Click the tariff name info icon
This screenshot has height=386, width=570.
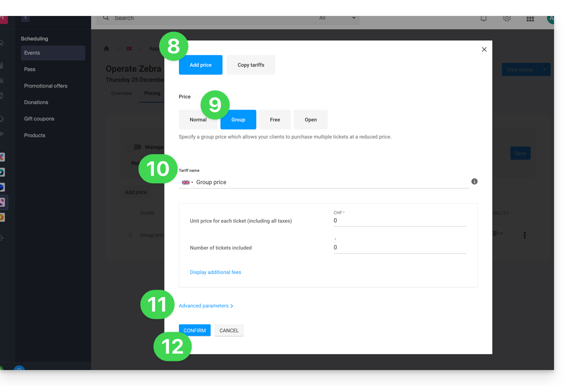coord(474,182)
